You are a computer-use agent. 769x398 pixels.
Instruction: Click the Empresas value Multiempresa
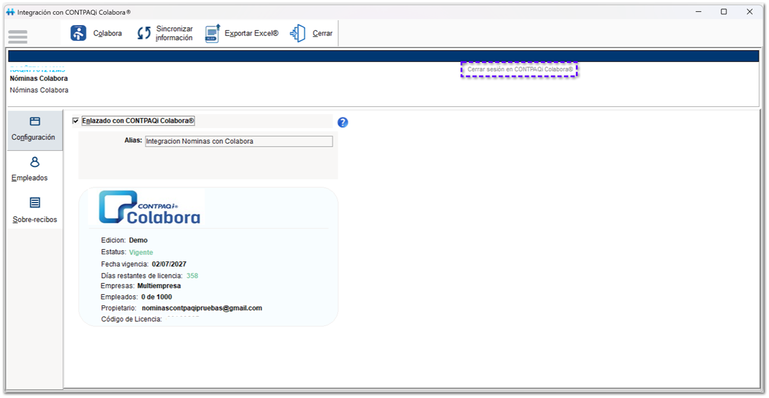pos(159,286)
